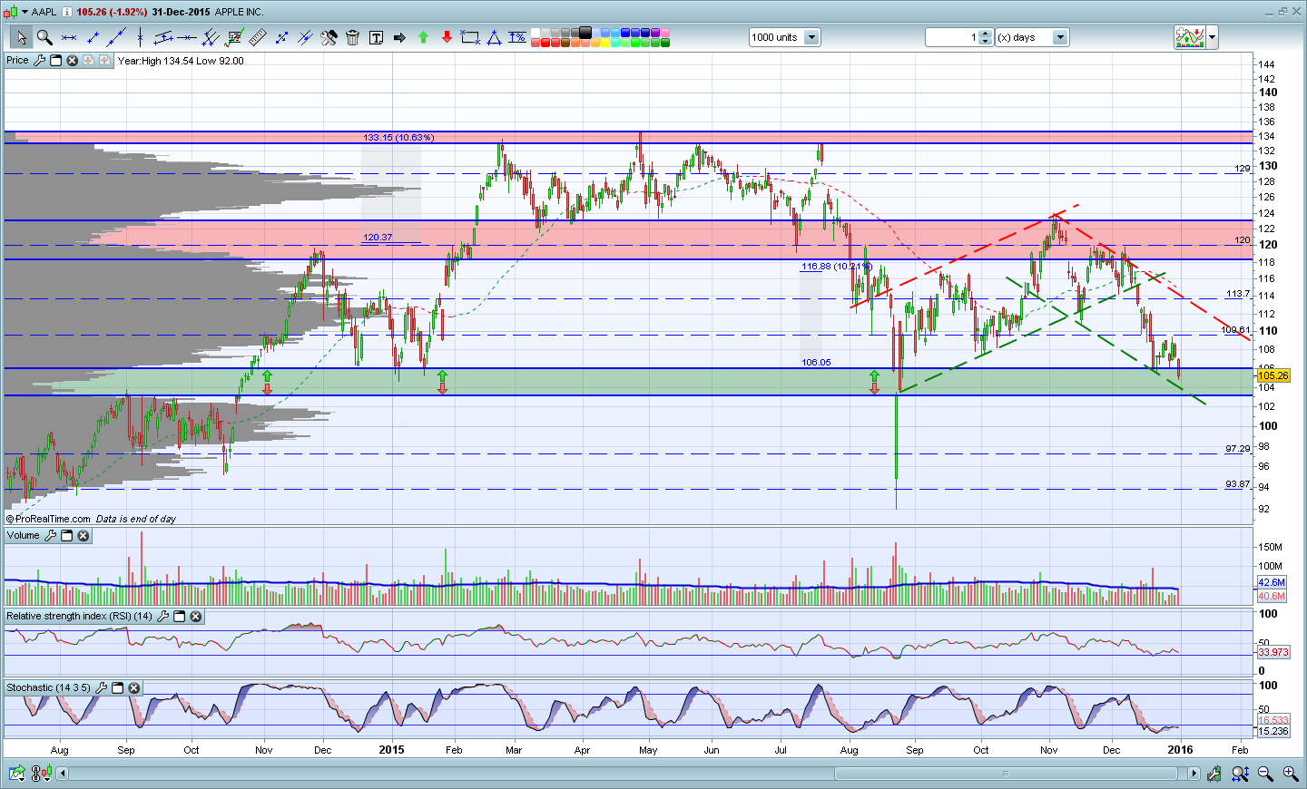
Task: Click the horizontal chart scrollbar thumb
Action: pos(1006,774)
